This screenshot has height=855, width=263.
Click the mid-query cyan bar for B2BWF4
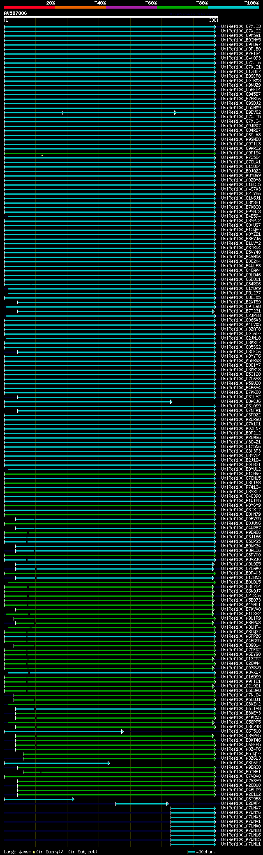[x=142, y=803]
